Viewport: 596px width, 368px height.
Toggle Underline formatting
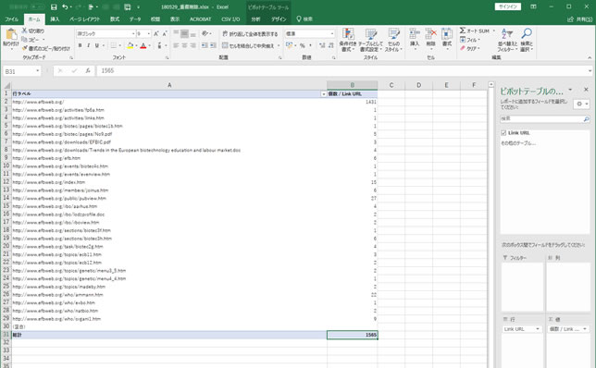(97, 45)
